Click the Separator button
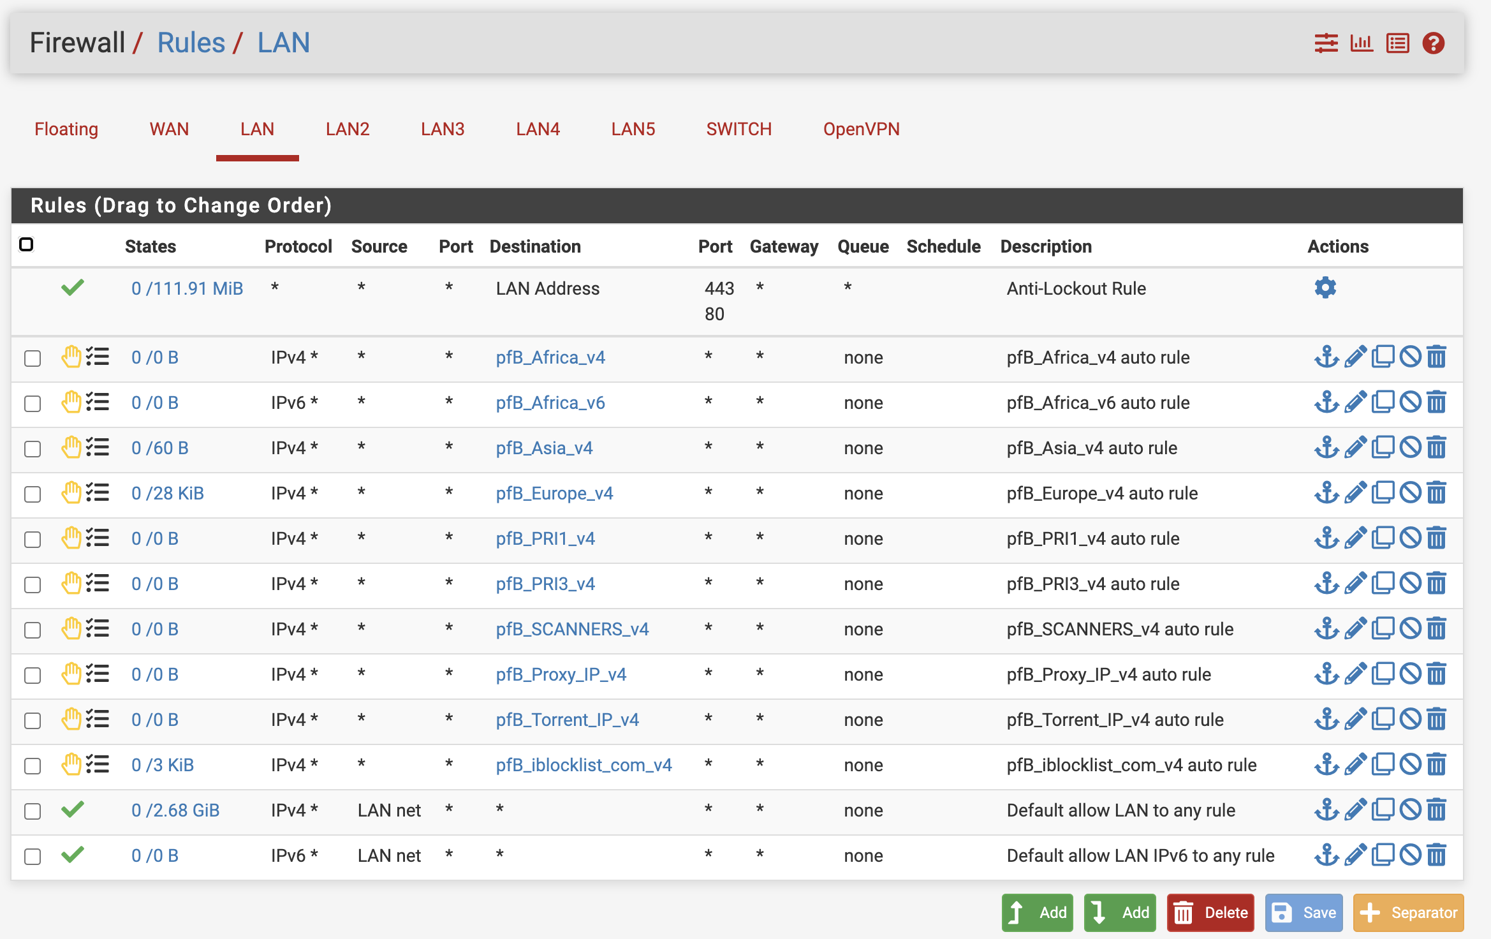This screenshot has width=1491, height=939. coord(1408,913)
